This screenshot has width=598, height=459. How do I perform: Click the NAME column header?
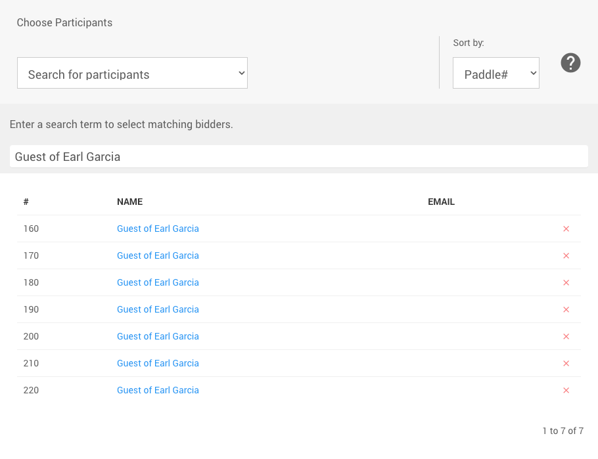(129, 202)
